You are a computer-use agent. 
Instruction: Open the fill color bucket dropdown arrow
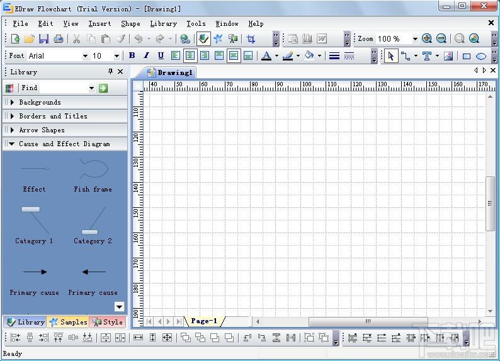[x=319, y=56]
